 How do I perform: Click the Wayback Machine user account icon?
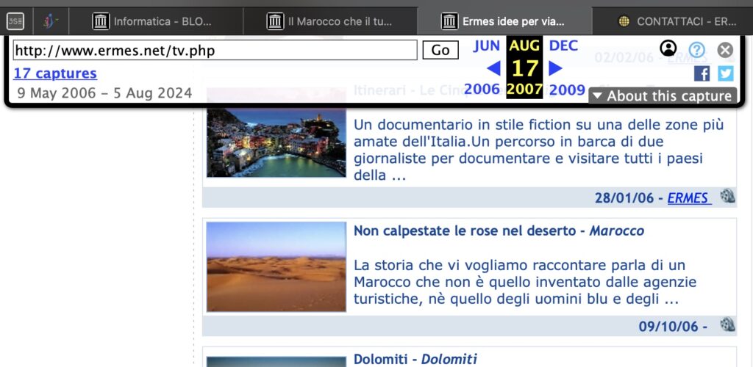668,49
